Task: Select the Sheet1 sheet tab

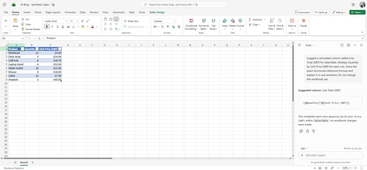Action: 24,162
